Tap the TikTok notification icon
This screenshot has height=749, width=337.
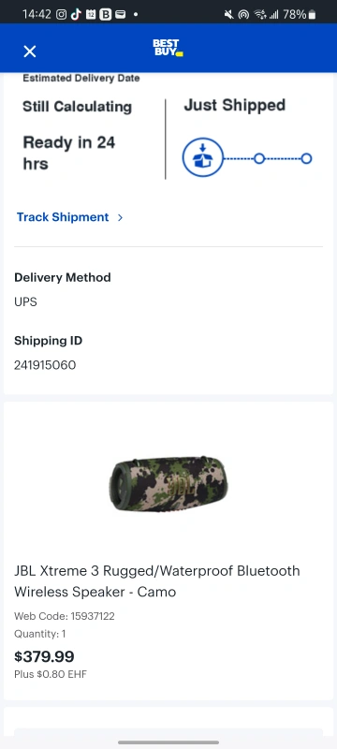76,14
